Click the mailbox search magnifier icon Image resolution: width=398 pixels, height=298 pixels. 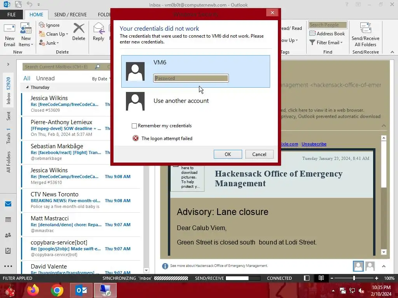pos(98,67)
